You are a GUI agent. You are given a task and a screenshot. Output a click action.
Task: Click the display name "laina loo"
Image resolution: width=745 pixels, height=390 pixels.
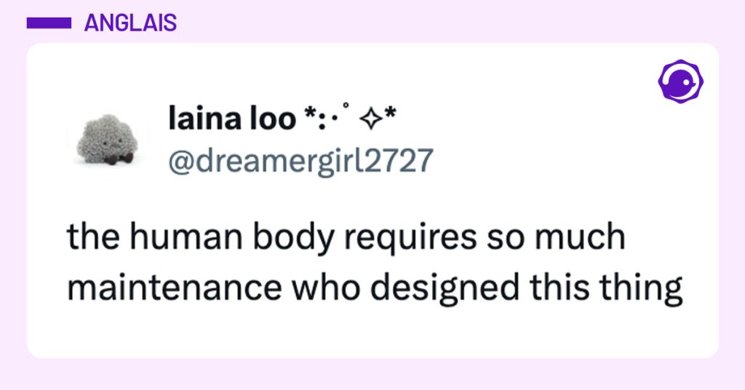coord(230,119)
